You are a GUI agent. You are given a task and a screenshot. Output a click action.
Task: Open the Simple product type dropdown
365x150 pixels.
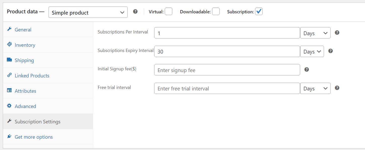(x=88, y=12)
